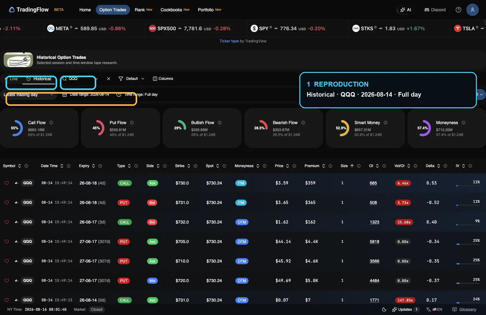
Task: Show info for the Moneyness column
Action: coord(265,166)
